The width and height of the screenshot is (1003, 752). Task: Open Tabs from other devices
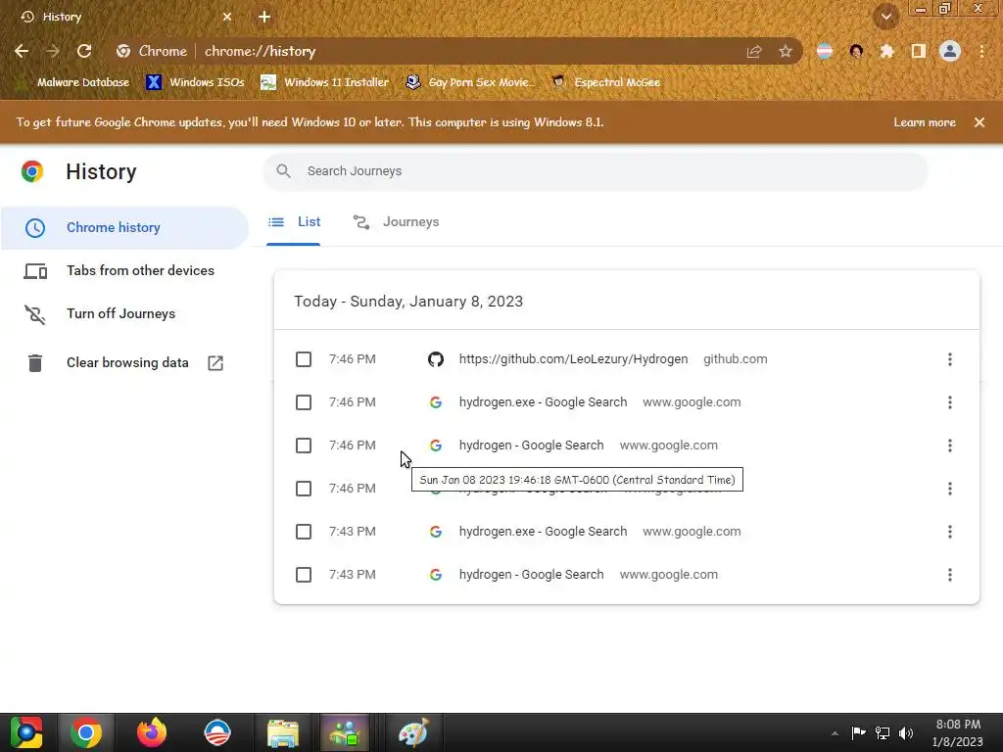point(124,270)
